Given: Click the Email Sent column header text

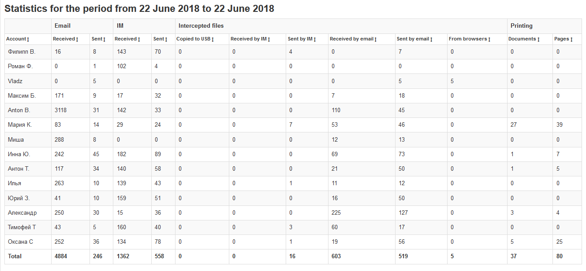Looking at the screenshot, I should pos(97,39).
